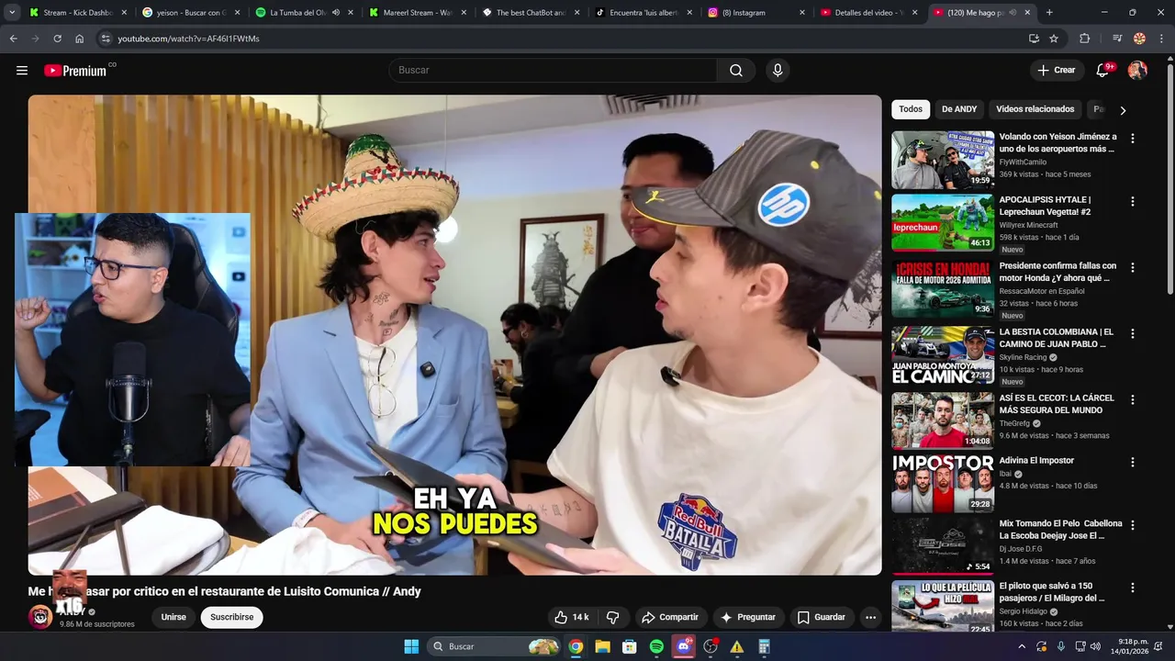Open Presidente confirma fallas con motor Honda title
The image size is (1175, 661).
tap(1057, 272)
